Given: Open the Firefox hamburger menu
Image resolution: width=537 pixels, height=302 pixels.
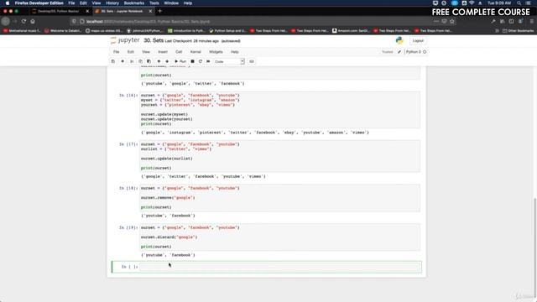Looking at the screenshot, I should coord(532,21).
